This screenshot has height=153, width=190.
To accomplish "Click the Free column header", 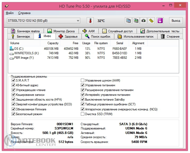I will click(70, 43).
